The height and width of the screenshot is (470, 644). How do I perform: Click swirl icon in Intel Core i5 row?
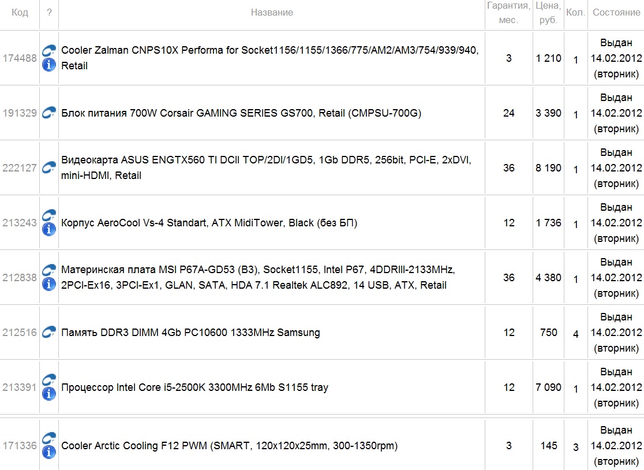click(x=49, y=380)
